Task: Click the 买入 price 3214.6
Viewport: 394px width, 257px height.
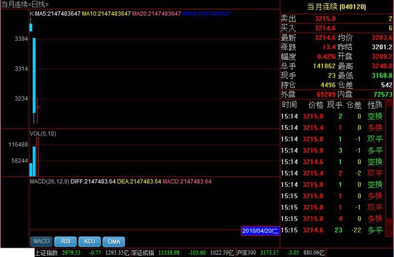Action: tap(325, 28)
